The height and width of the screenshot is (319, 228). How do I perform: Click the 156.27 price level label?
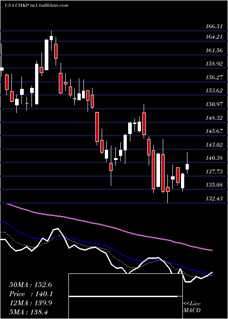[214, 77]
